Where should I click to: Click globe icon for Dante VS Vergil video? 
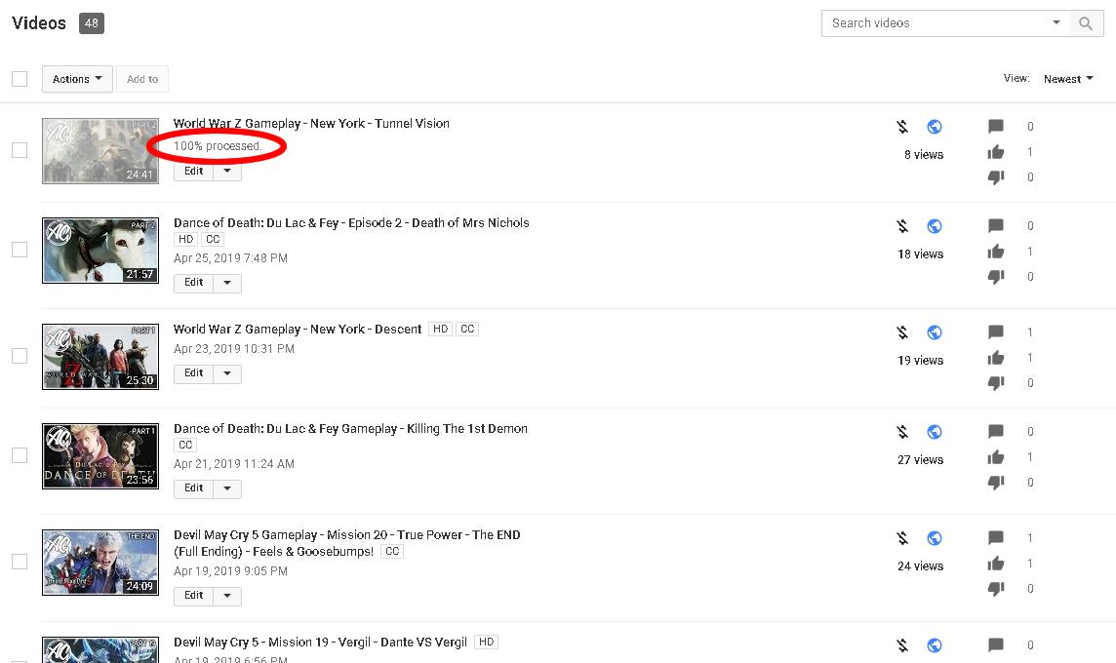click(935, 645)
